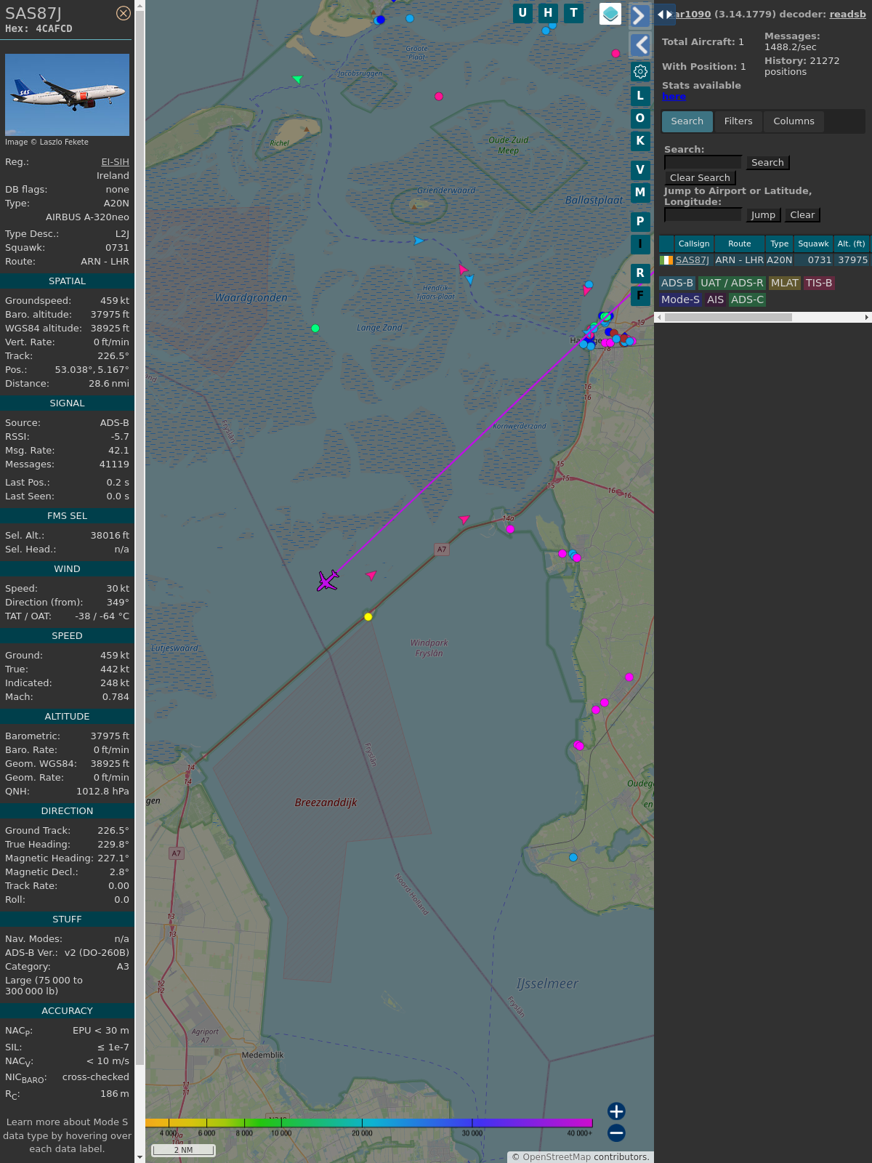Sort table by Squawk column

(813, 244)
